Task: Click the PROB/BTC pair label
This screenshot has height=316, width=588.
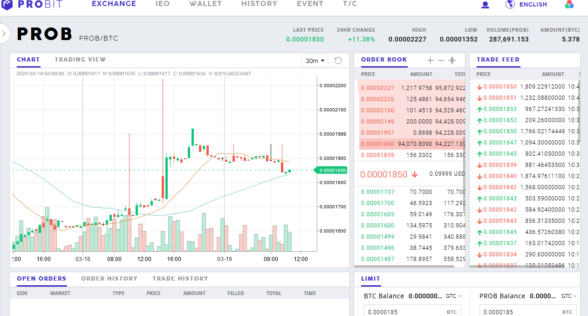Action: [98, 38]
